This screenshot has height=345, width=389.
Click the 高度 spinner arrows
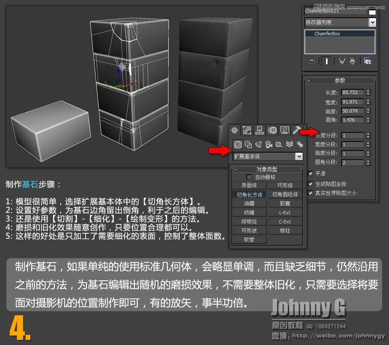coord(368,111)
